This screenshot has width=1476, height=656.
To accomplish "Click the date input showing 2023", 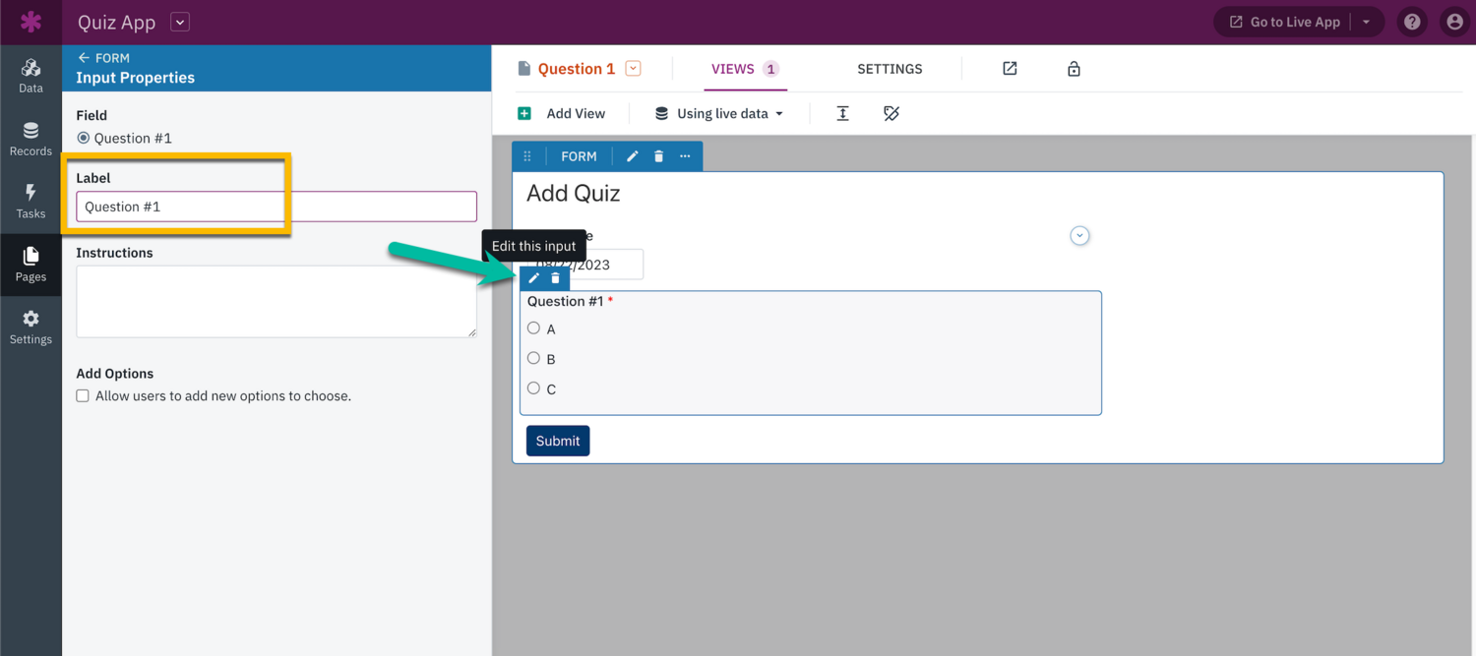I will (584, 265).
